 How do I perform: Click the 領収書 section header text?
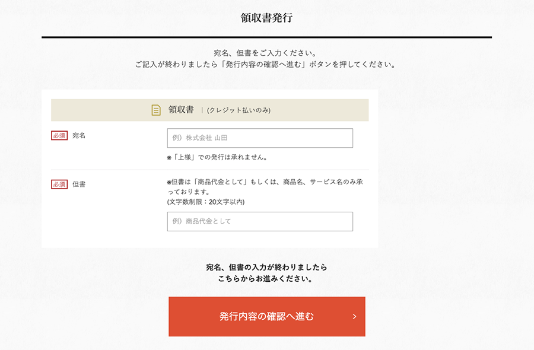[181, 110]
